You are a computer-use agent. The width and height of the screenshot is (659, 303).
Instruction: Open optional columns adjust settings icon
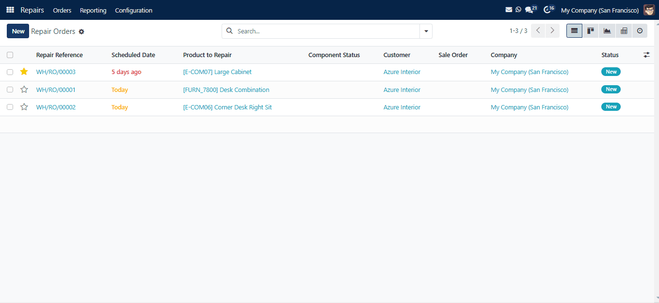646,55
